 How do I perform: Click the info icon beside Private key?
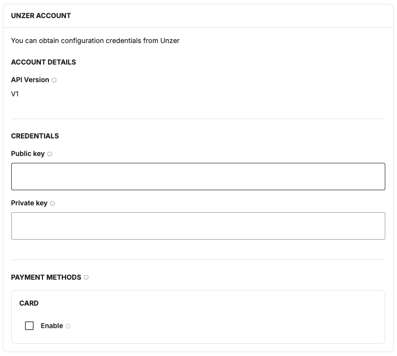[x=52, y=203]
